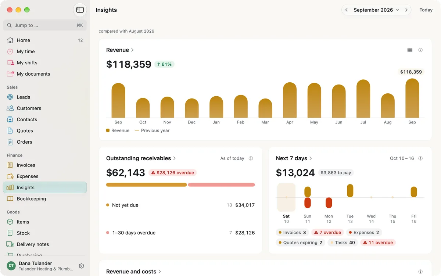Open Dana Tulander account profile

pyautogui.click(x=40, y=266)
